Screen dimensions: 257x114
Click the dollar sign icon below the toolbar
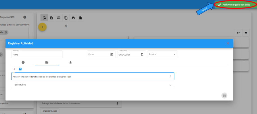pos(66,26)
